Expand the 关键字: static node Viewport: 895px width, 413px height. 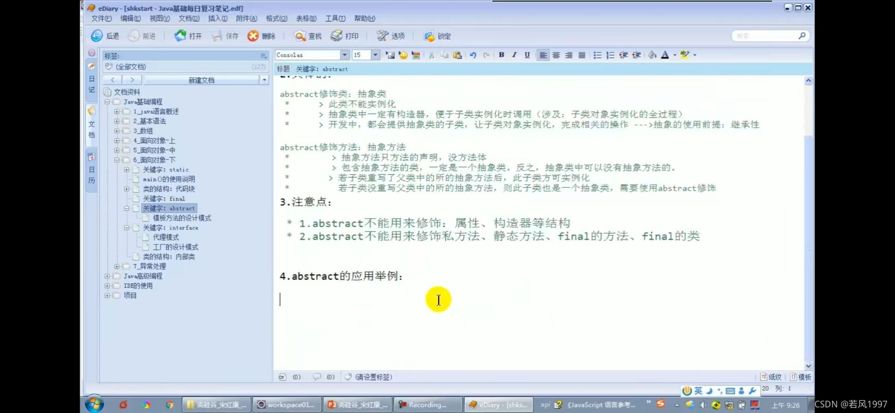[127, 170]
